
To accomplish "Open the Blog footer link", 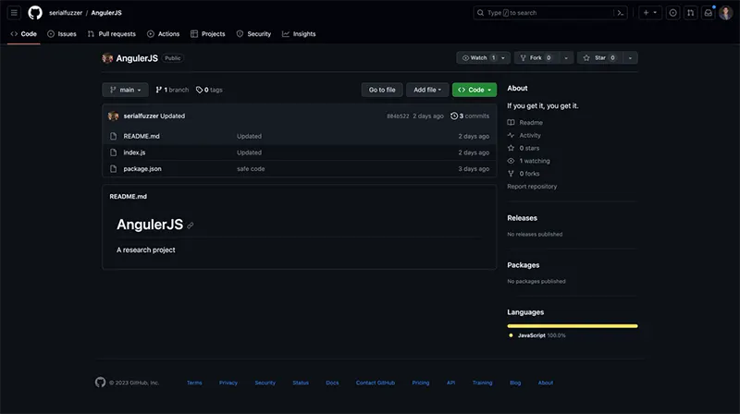I will point(515,383).
